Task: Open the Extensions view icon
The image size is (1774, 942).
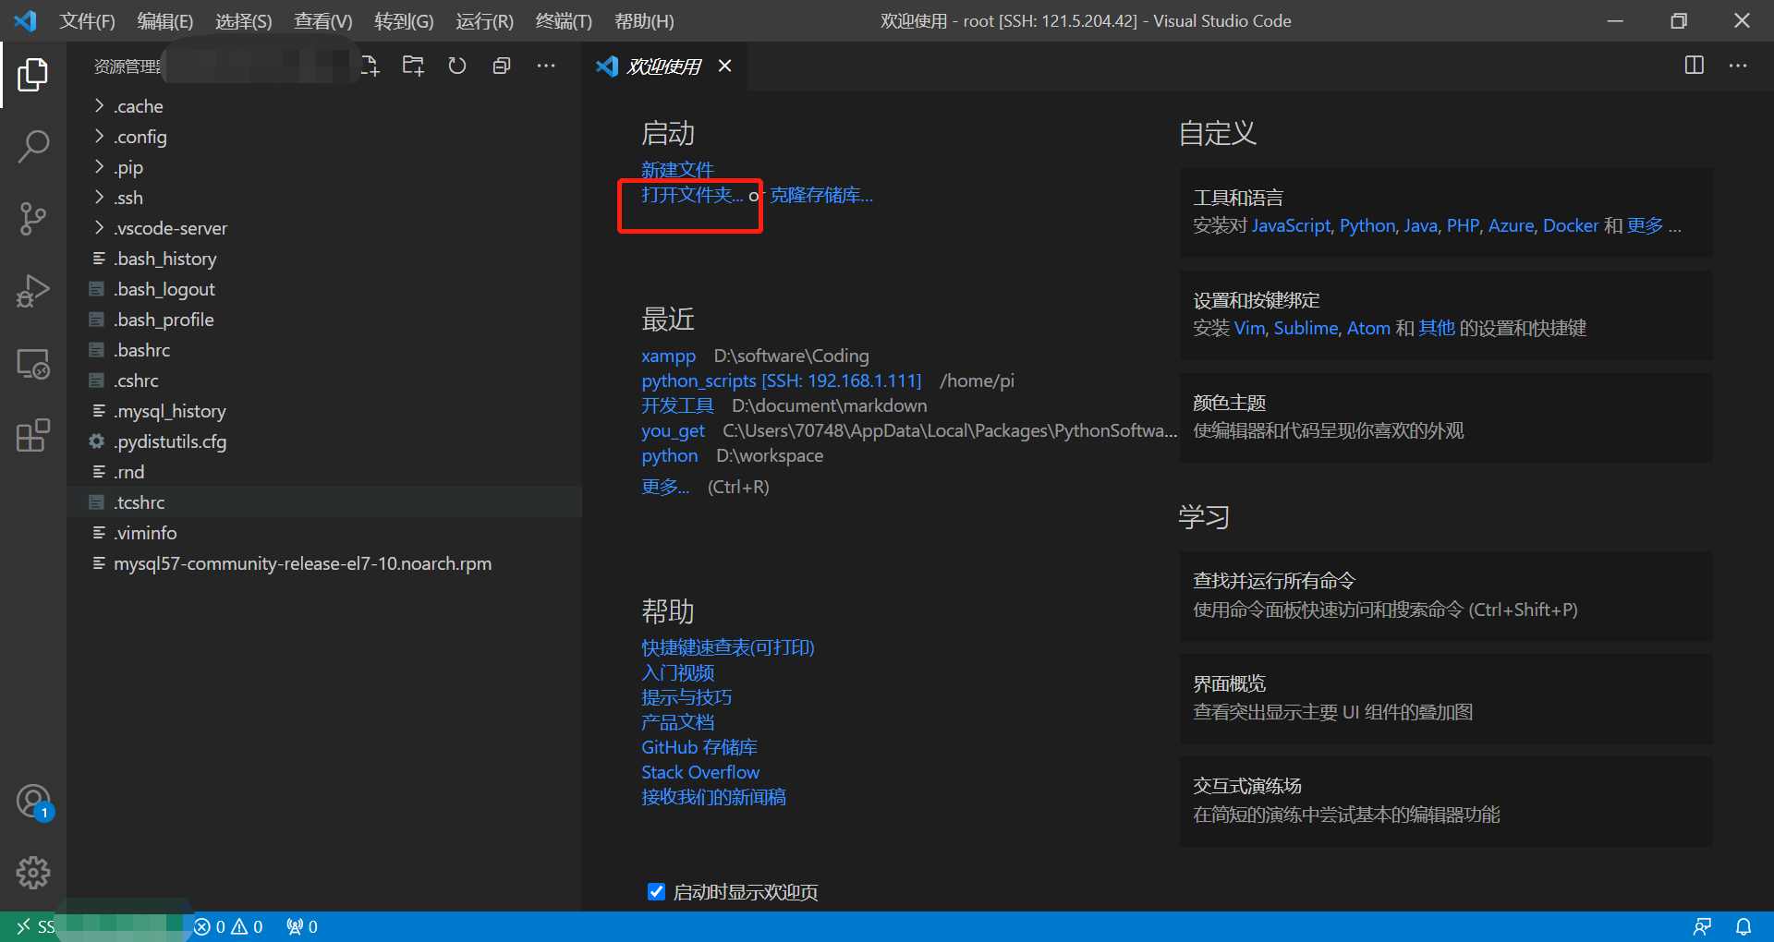Action: [33, 435]
